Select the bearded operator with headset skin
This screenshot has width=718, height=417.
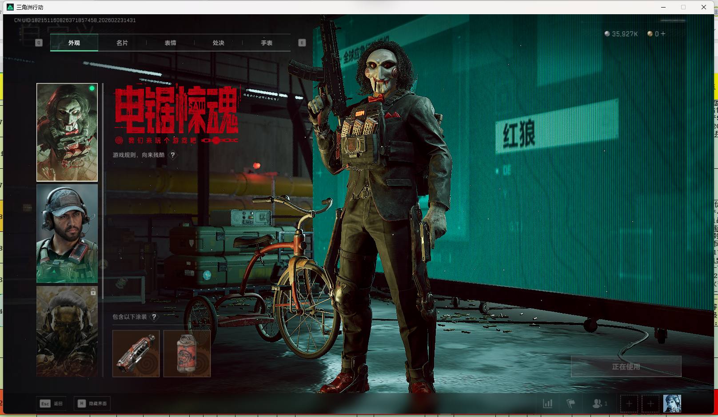(x=67, y=234)
